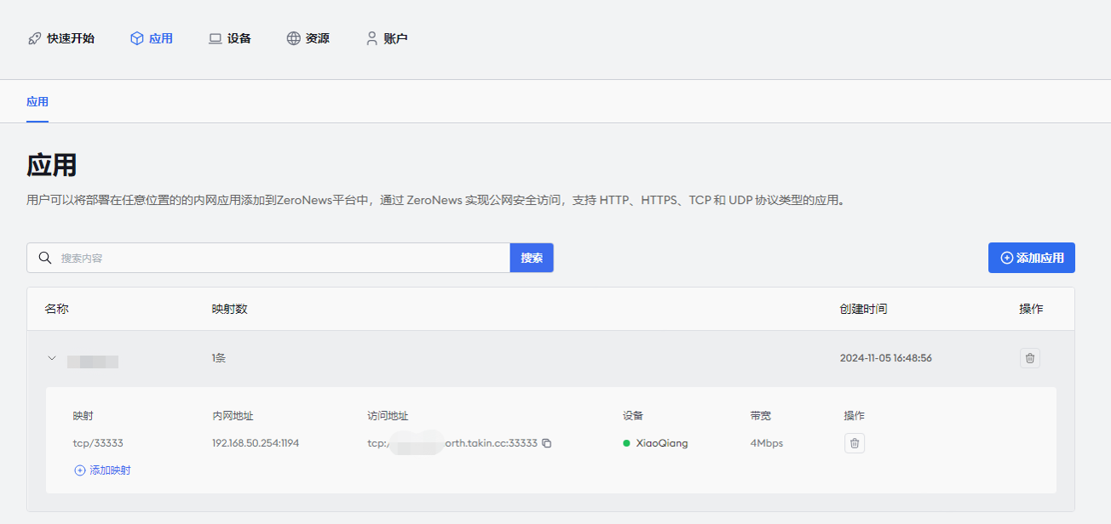Click the 设备 sub-table header

(x=633, y=416)
